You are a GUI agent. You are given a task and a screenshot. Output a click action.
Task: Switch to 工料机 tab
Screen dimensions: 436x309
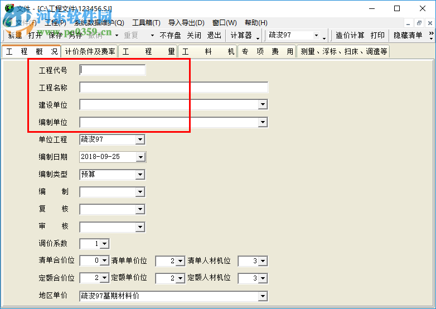(x=208, y=51)
